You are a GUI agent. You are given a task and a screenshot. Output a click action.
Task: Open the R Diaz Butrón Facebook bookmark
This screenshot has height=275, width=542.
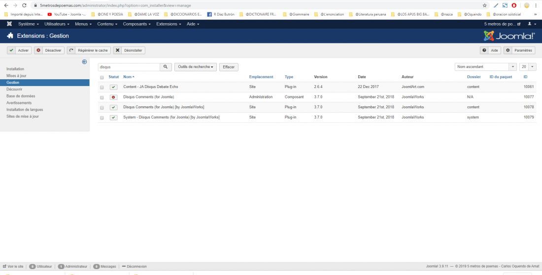tap(221, 14)
